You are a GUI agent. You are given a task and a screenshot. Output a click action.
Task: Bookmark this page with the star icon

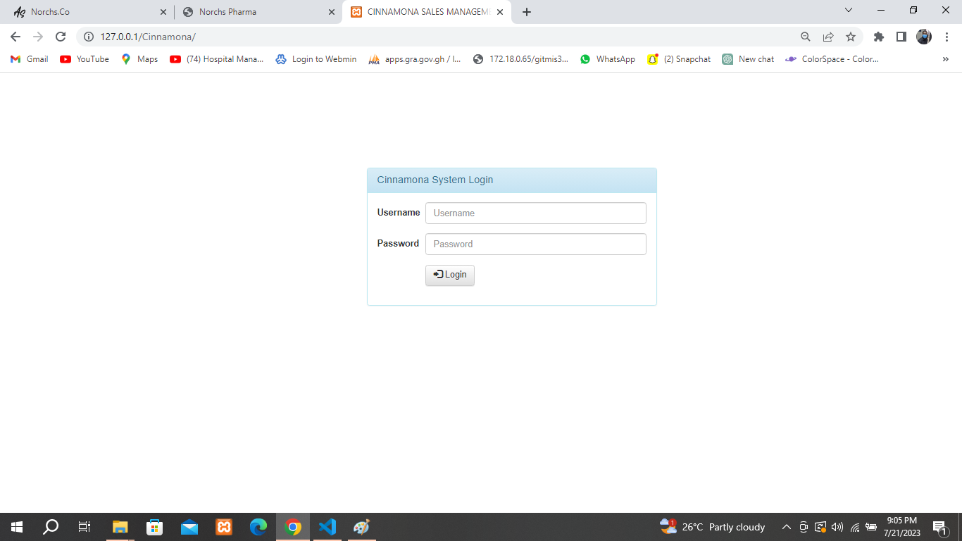(851, 37)
